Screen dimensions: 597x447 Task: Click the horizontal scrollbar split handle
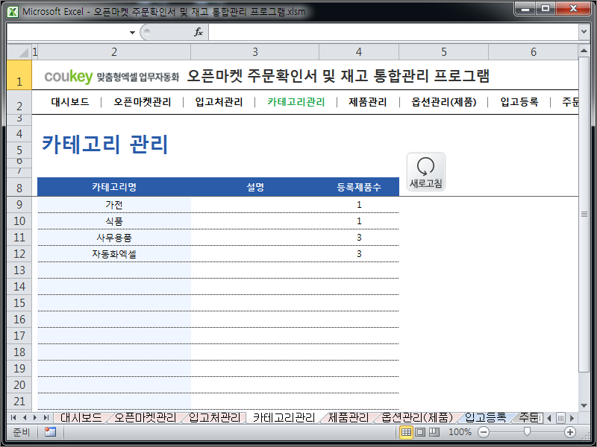[540, 418]
